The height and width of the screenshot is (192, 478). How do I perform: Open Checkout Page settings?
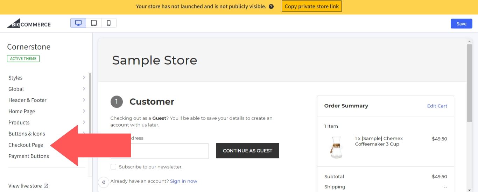point(26,145)
